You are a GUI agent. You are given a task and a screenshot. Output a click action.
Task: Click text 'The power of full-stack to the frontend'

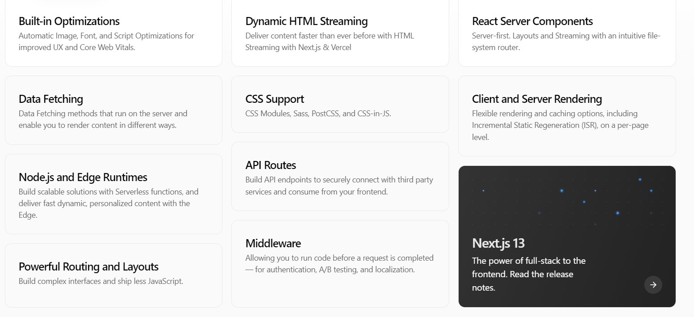point(529,267)
